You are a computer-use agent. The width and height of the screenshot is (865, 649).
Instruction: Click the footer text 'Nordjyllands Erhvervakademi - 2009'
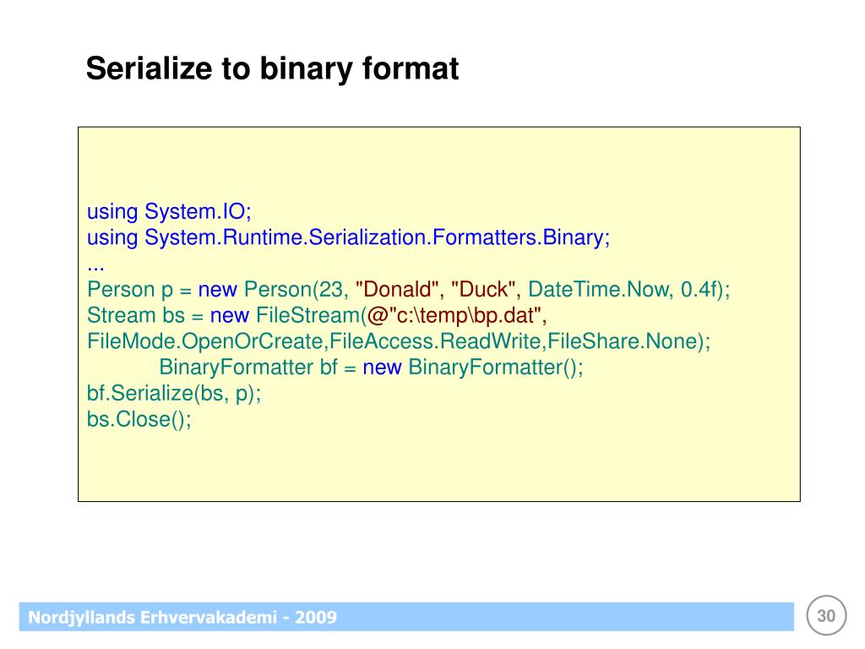pos(182,617)
